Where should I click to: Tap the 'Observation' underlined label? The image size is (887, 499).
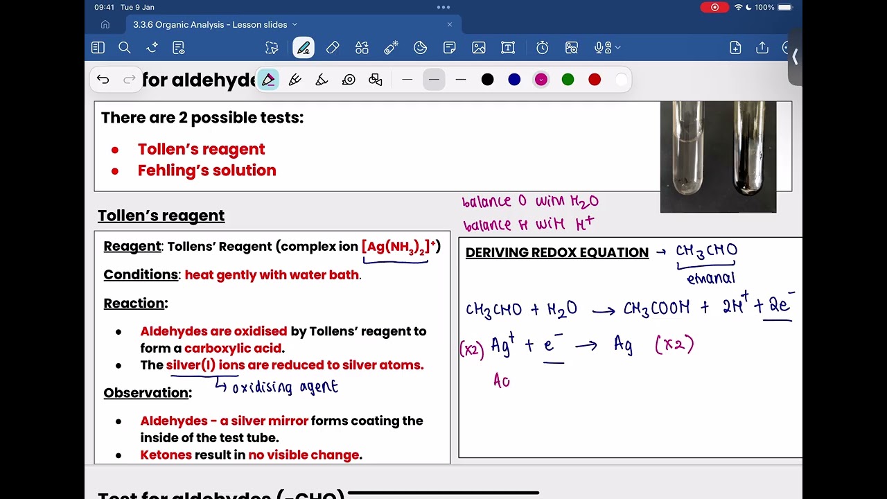click(146, 392)
